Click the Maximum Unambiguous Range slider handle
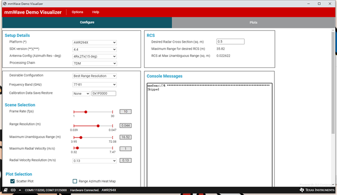This screenshot has height=195, width=337. [x=81, y=138]
